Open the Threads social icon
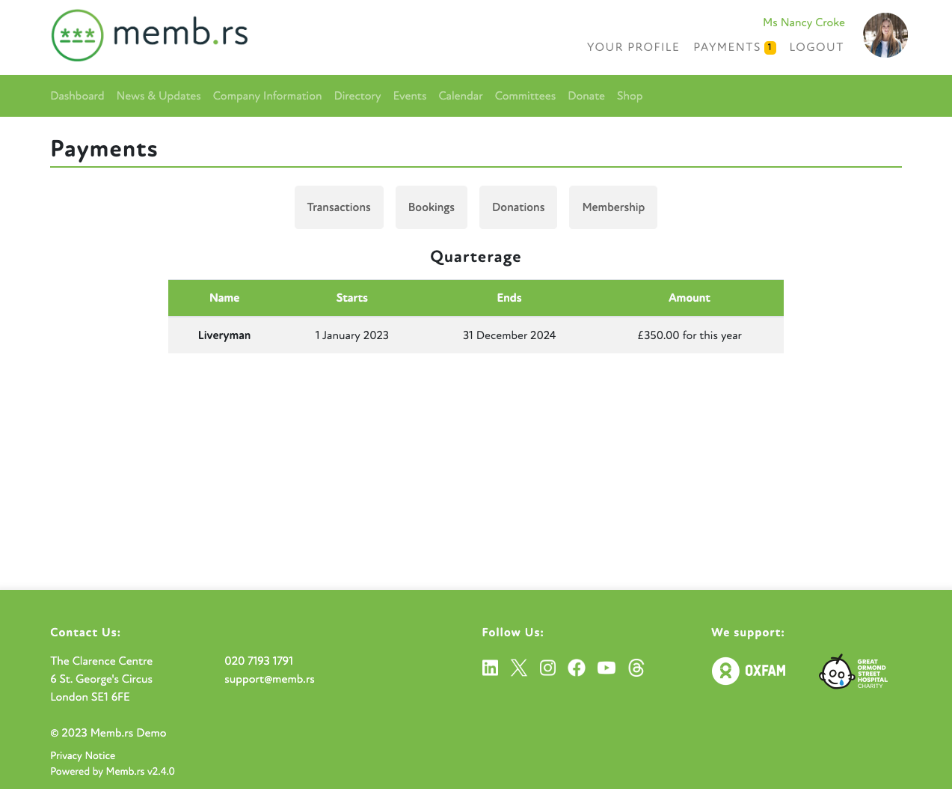952x789 pixels. click(636, 667)
